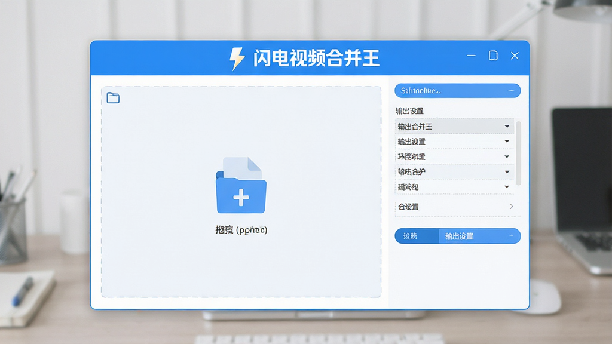The image size is (612, 344).
Task: Click the 闪电视频合并王 window title
Action: (316, 59)
